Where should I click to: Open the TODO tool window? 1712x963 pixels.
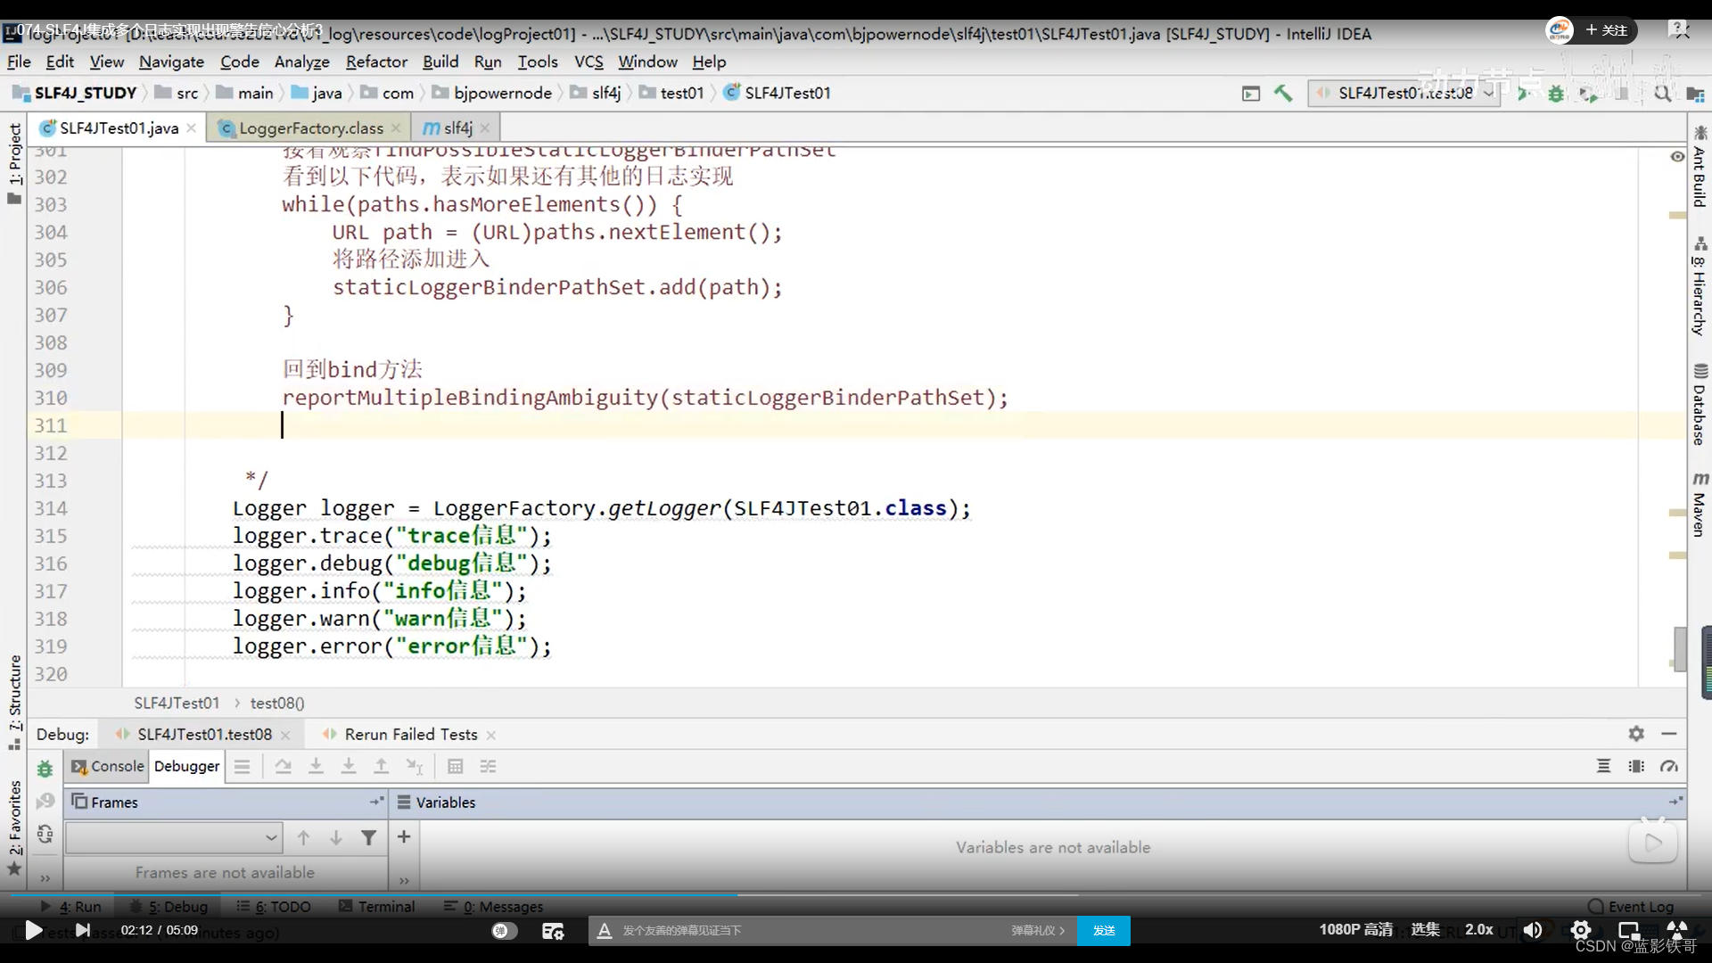pyautogui.click(x=274, y=906)
